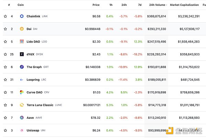
Task: Favorite Terra Luna Classic with its star
Action: 5,105
